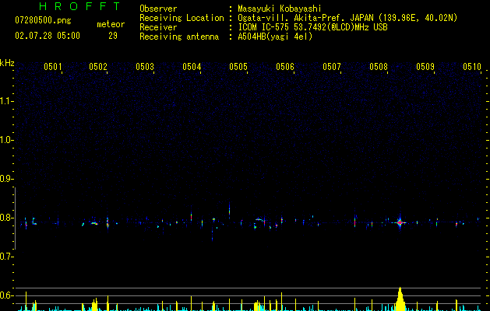The height and width of the screenshot is (311, 490).
Task: Click the Observer label
Action: 158,9
